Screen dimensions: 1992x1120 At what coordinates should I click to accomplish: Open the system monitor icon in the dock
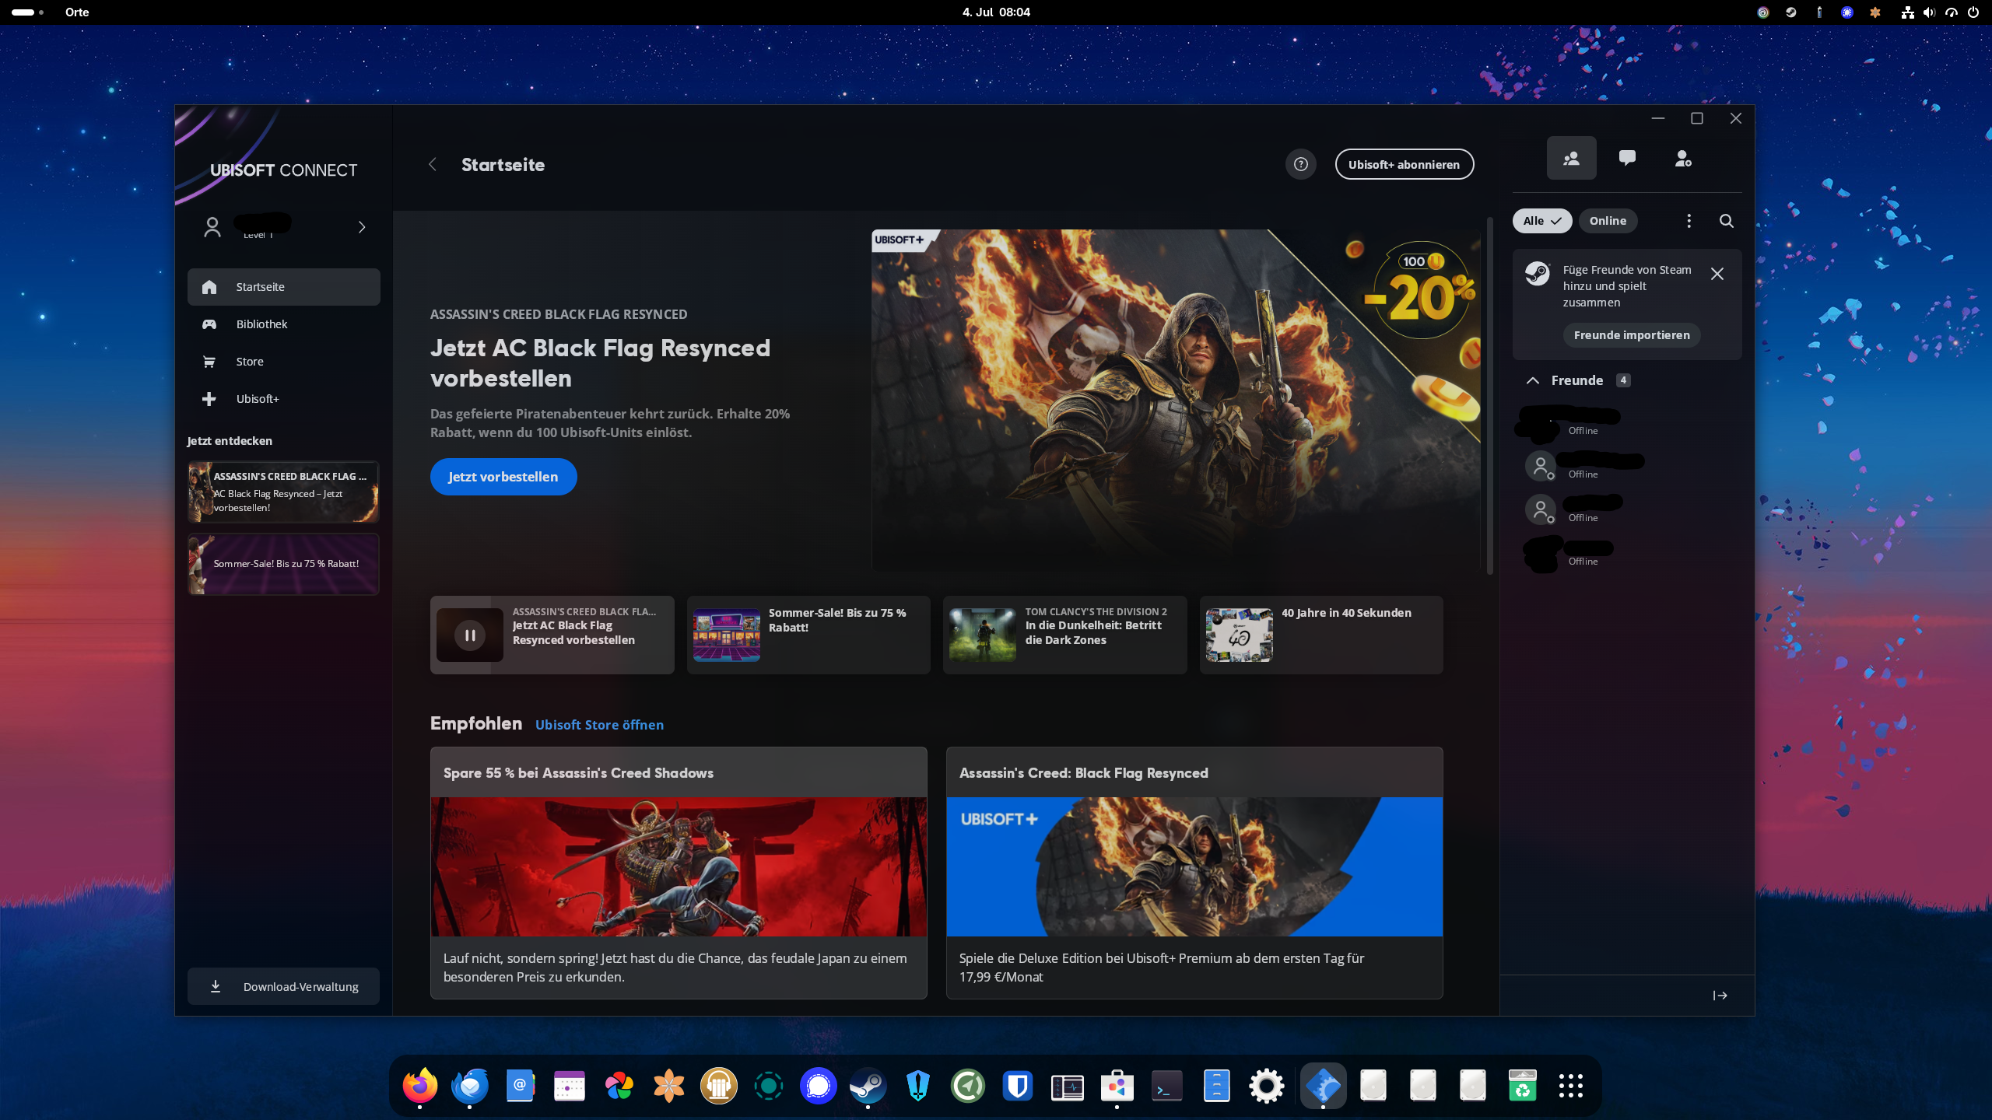coord(1068,1086)
